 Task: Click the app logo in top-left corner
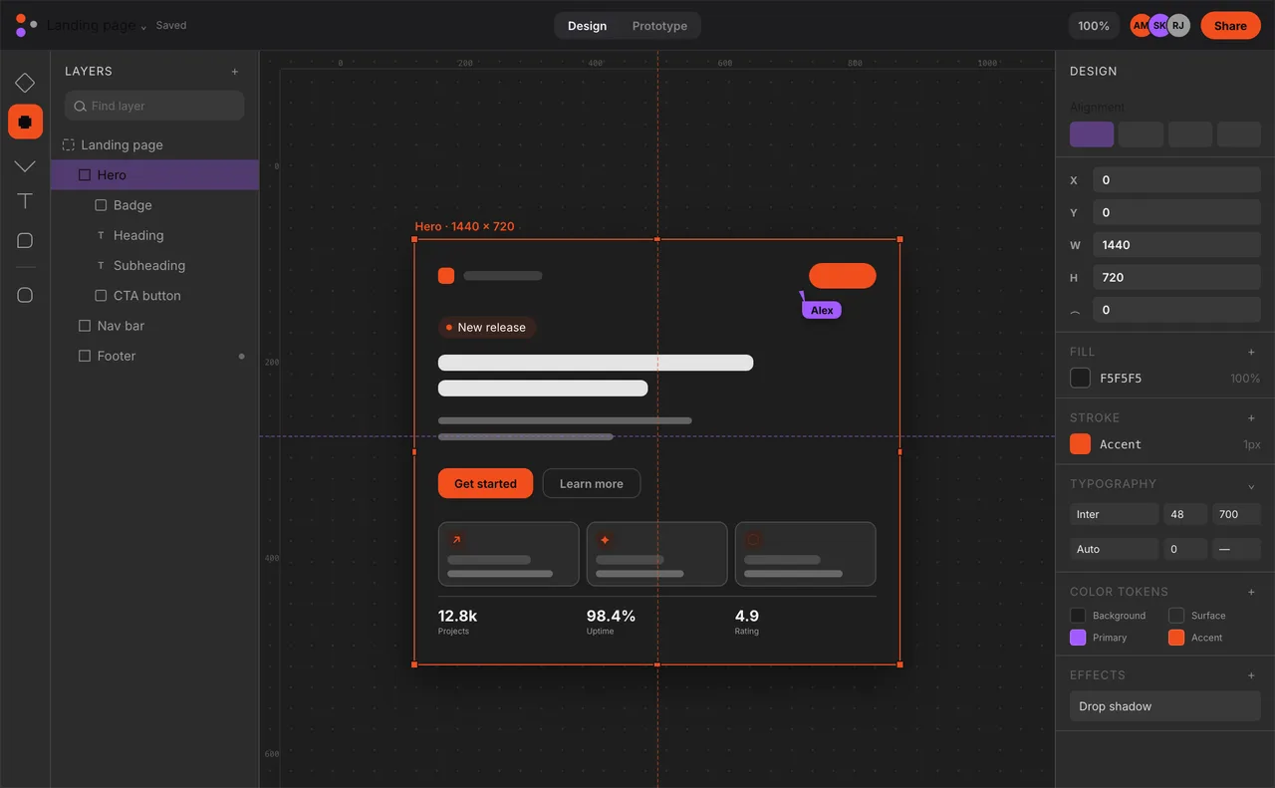(x=26, y=25)
